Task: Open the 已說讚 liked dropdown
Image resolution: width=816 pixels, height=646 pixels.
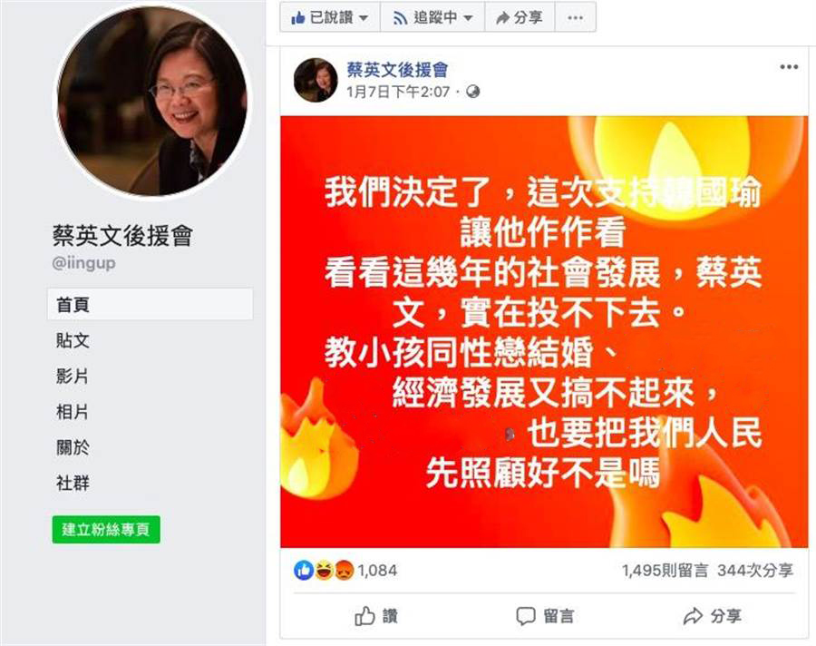Action: 330,18
